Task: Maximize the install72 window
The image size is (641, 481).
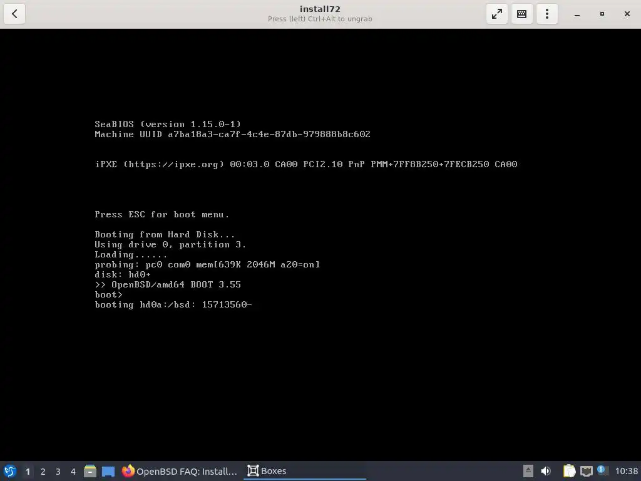Action: tap(602, 14)
